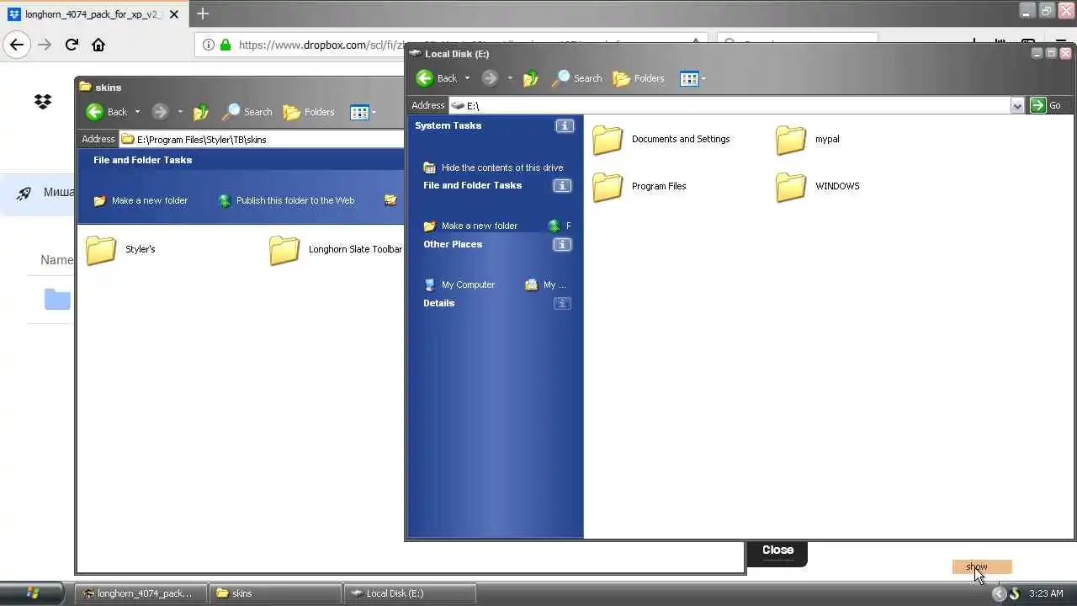Open the Start menu
Image resolution: width=1077 pixels, height=606 pixels.
[34, 593]
